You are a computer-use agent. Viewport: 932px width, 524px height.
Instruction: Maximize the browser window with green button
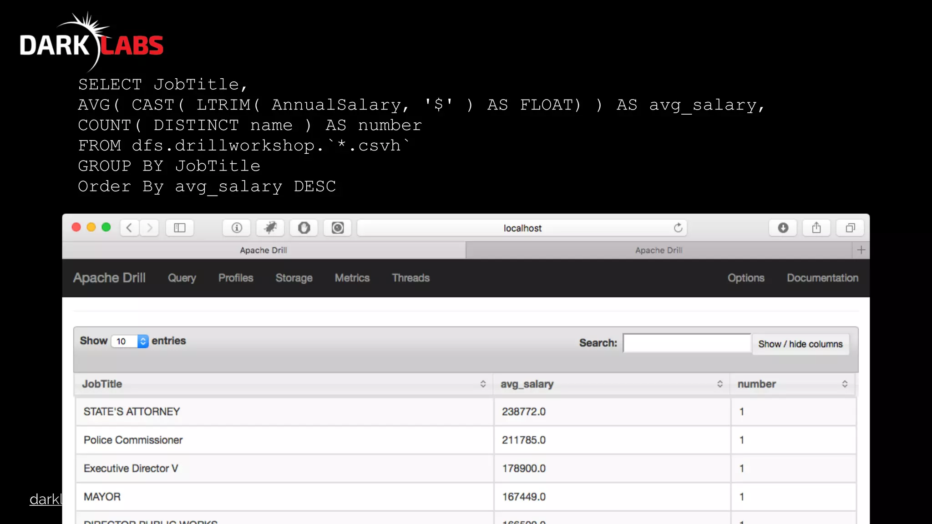(106, 227)
